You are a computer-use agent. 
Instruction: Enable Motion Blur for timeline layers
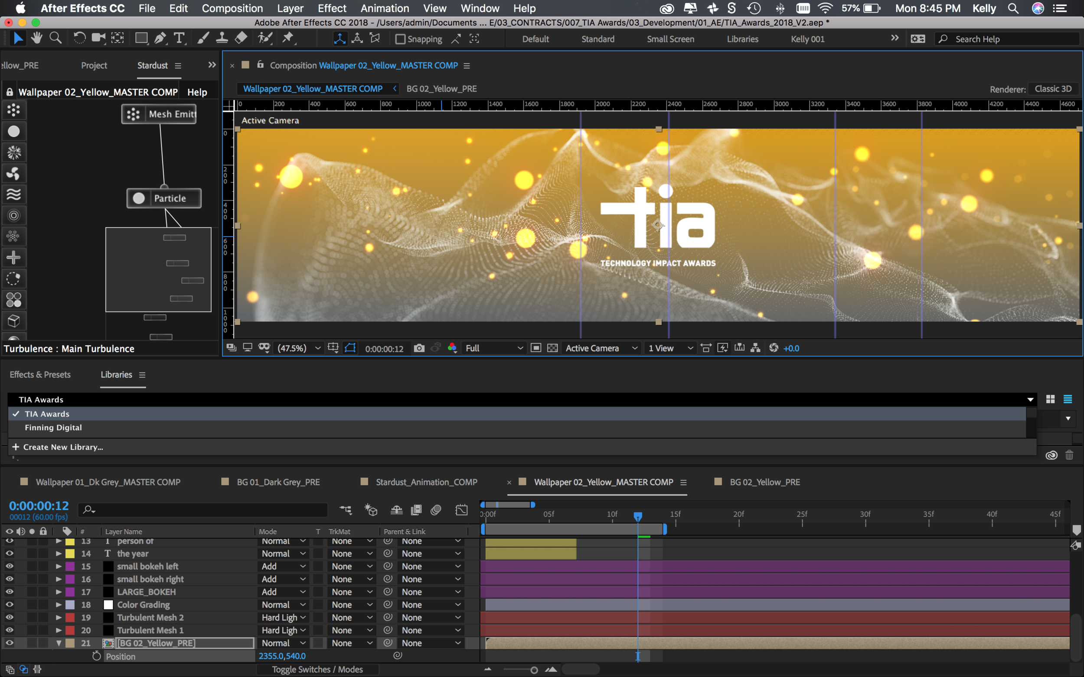[436, 509]
